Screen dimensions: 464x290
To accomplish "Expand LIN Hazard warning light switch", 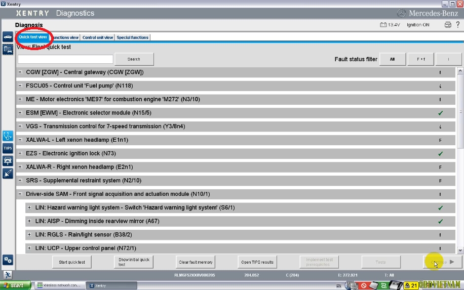I will [x=29, y=208].
